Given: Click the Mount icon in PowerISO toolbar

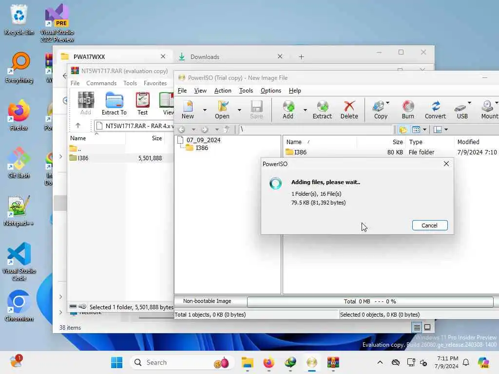Looking at the screenshot, I should pos(489,110).
